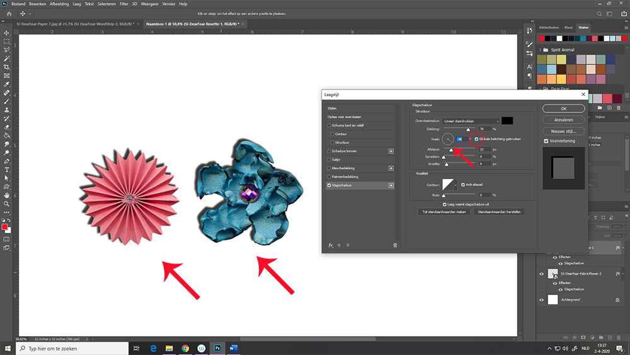Select the Pen tool
The image size is (630, 355).
[x=6, y=161]
